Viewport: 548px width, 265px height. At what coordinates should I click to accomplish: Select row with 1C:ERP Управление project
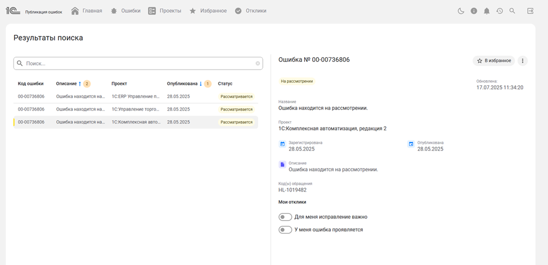coord(136,97)
